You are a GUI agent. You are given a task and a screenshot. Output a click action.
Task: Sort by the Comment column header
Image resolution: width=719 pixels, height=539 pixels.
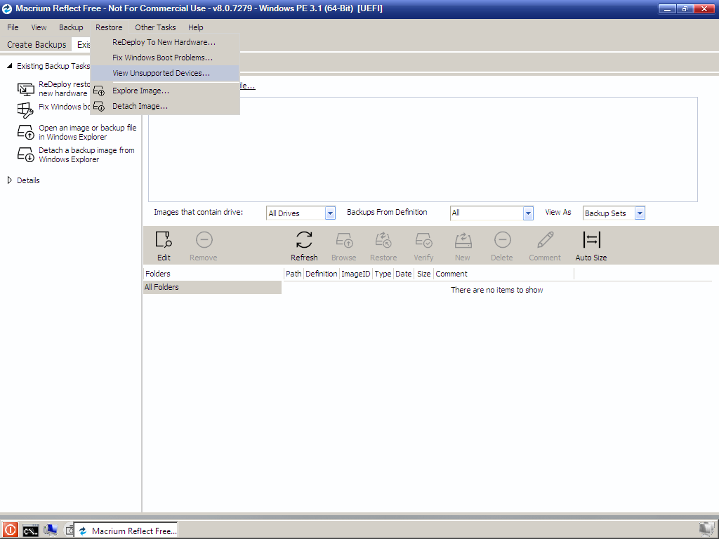point(503,274)
